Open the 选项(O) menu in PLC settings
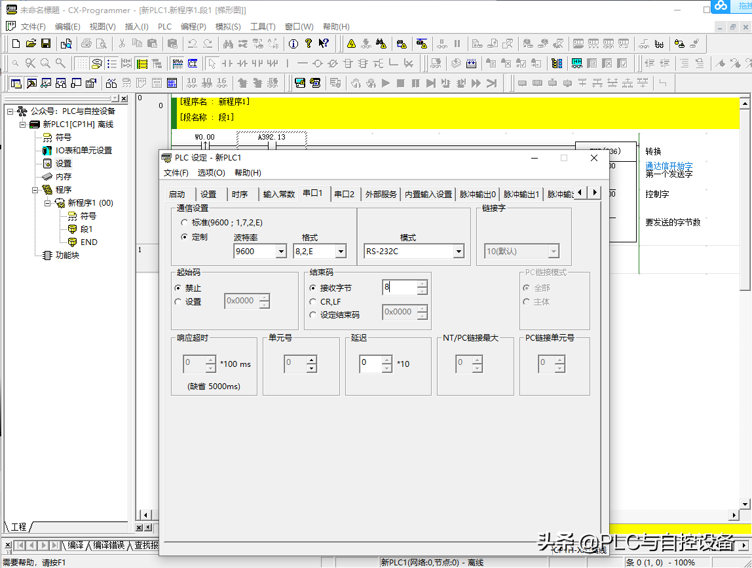The image size is (752, 568). tap(211, 173)
